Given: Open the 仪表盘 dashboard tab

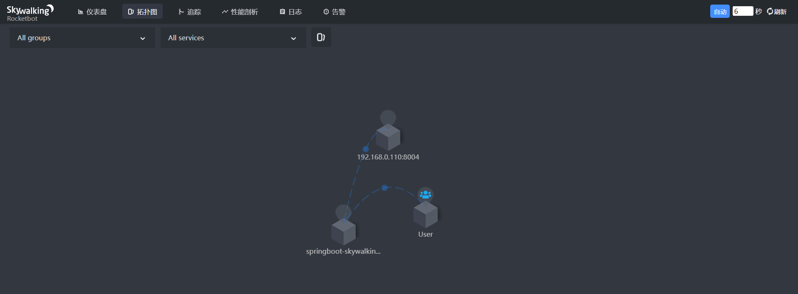Looking at the screenshot, I should [x=92, y=12].
